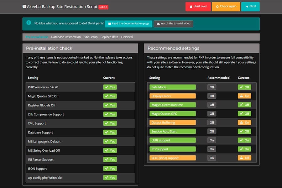
Task: Click the FTP support label
Action: point(173,149)
